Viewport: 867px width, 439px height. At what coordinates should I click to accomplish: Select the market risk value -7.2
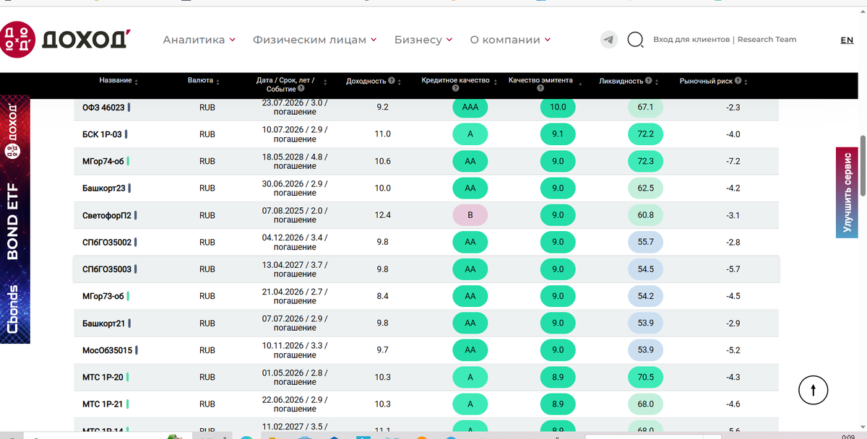coord(733,161)
